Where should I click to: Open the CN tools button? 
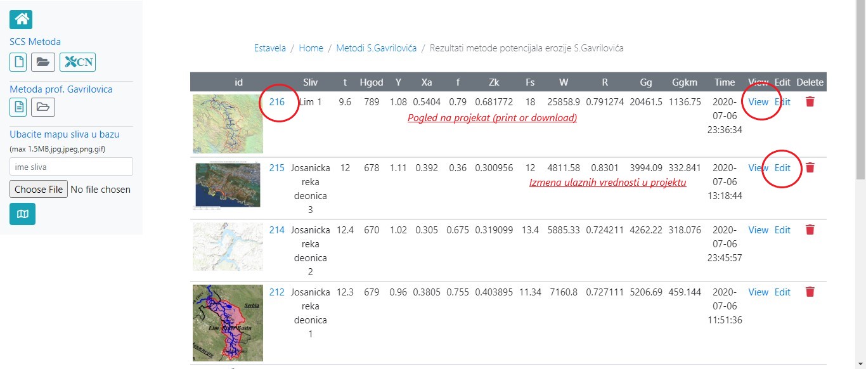(x=77, y=62)
